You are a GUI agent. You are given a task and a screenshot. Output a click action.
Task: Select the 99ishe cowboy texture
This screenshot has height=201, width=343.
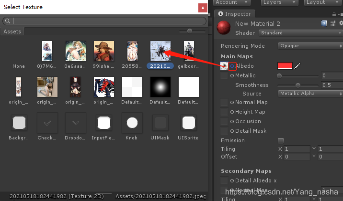(x=104, y=51)
